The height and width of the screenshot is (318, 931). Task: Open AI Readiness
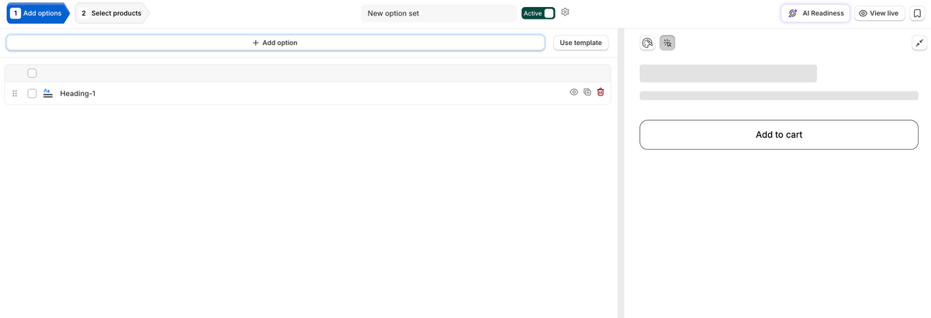816,13
